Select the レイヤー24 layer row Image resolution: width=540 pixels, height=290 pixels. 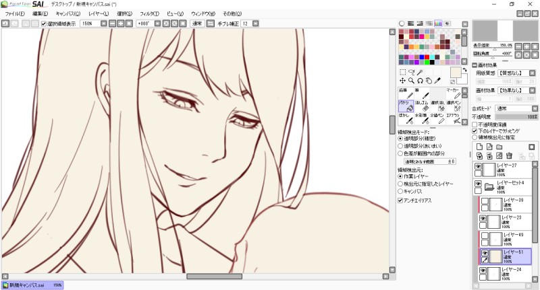point(506,274)
